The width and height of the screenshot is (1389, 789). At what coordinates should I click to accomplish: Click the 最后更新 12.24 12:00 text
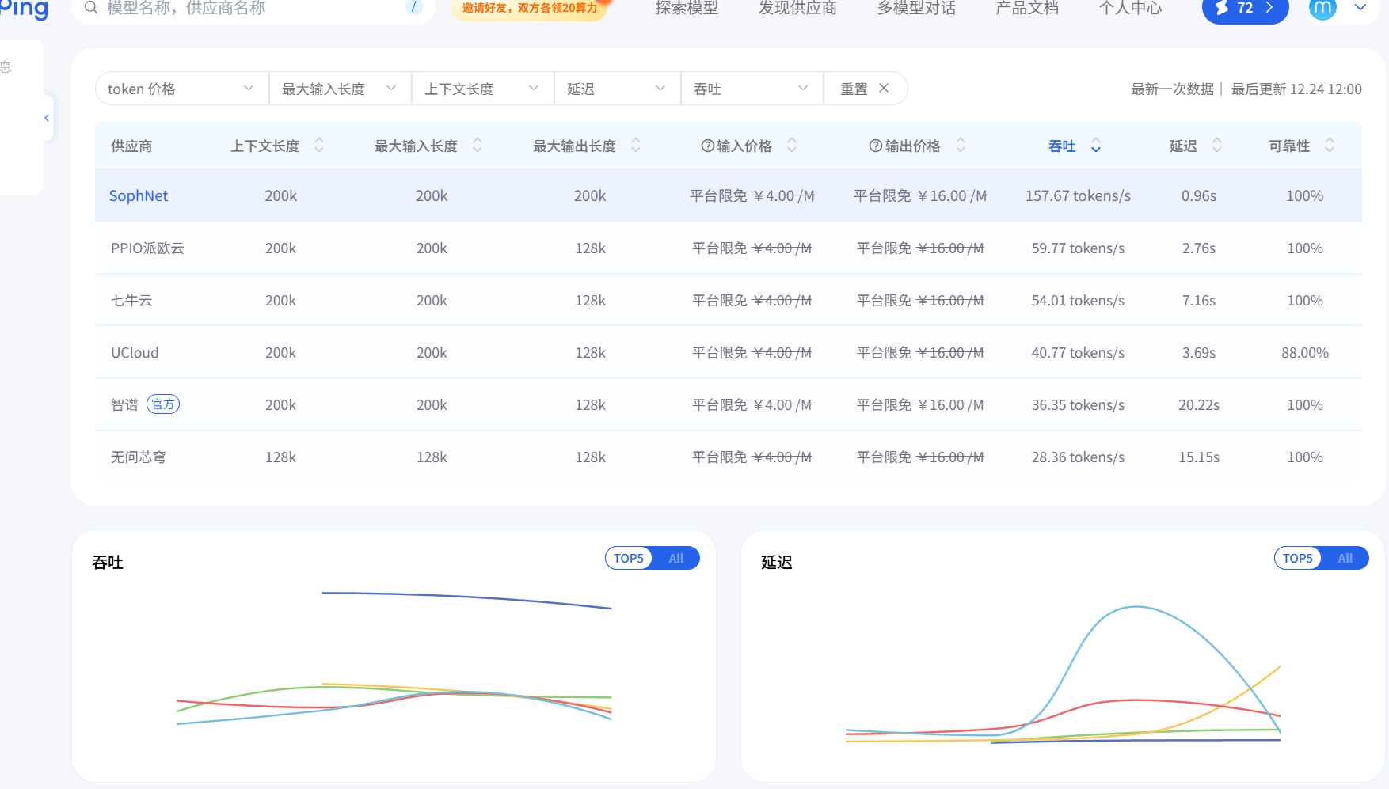tap(1296, 89)
